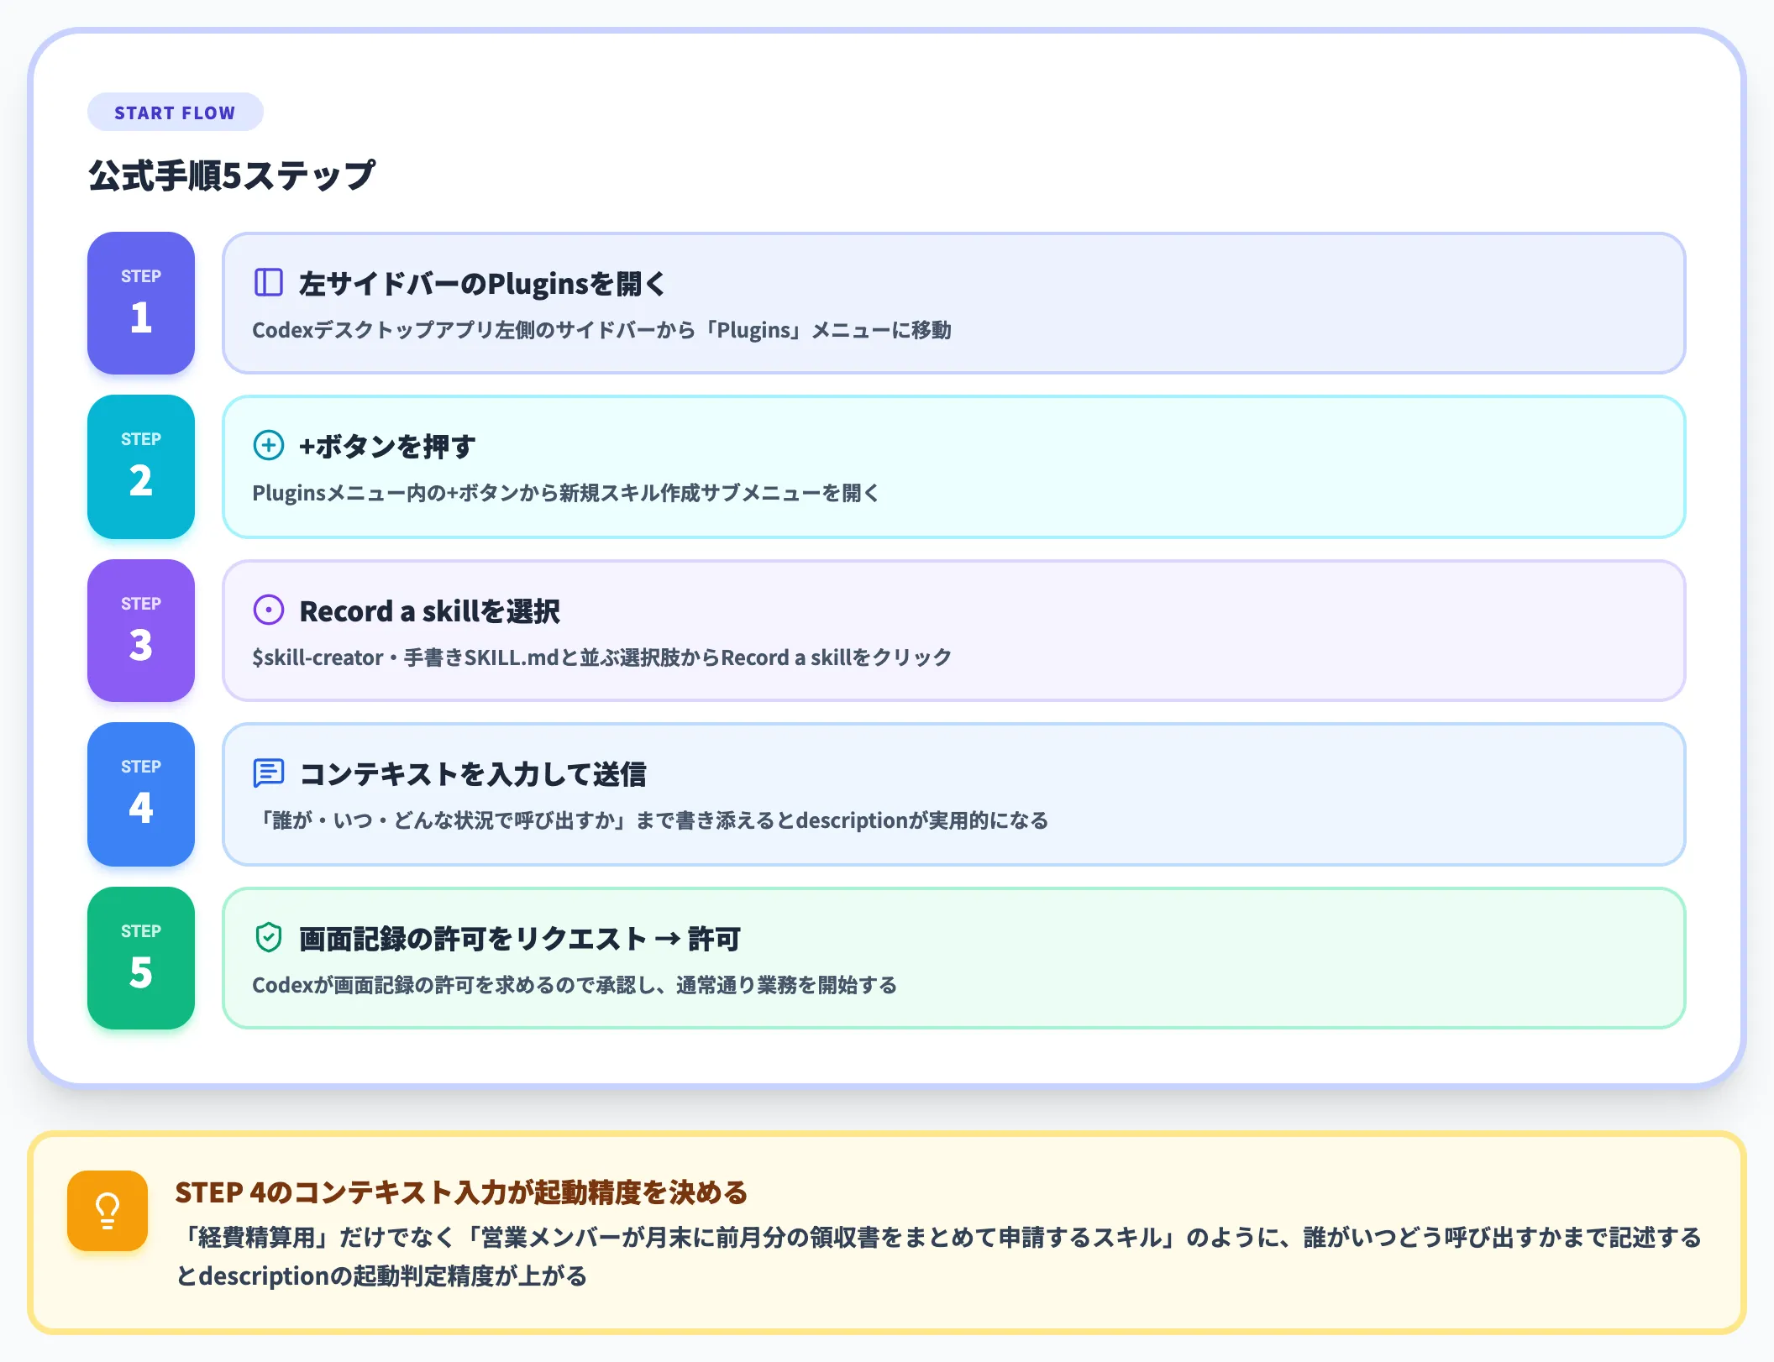Viewport: 1774px width, 1362px height.
Task: Click the shield check icon in Step 5
Action: pyautogui.click(x=268, y=937)
